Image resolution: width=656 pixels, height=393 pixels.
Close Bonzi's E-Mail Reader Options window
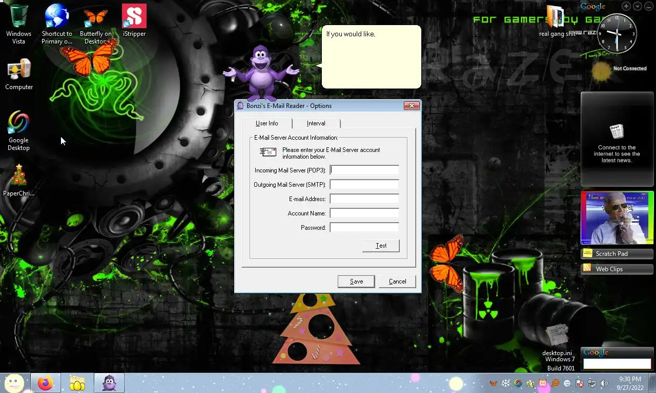coord(412,106)
